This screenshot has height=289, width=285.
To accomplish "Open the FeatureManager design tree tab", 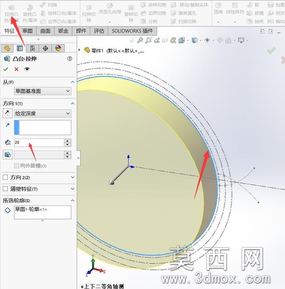I will click(7, 48).
